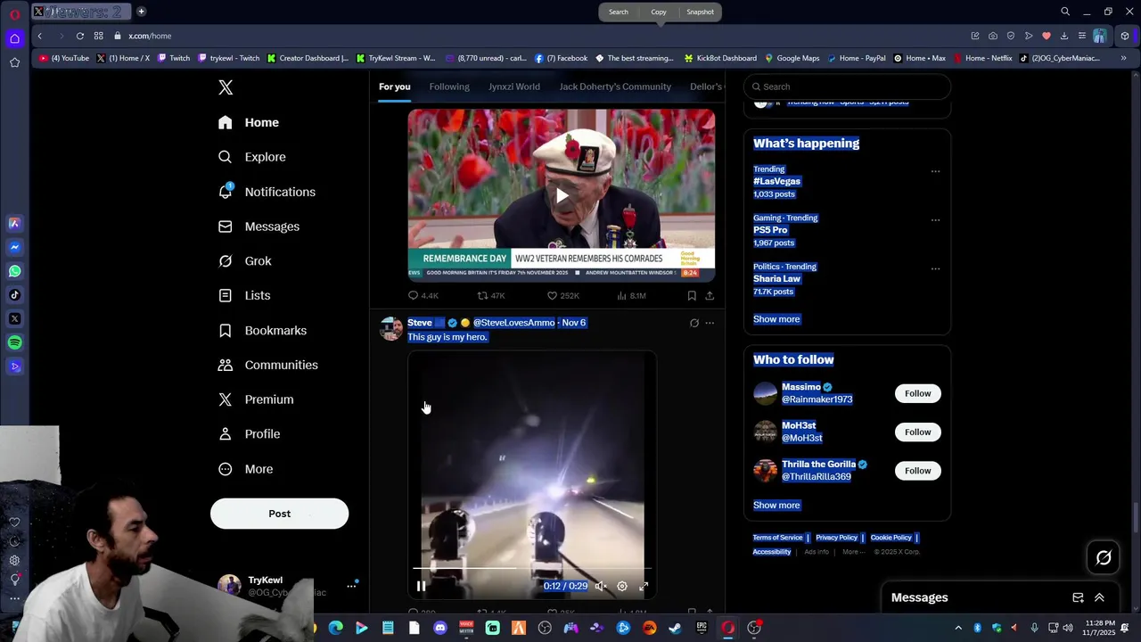Screen dimensions: 1141x642
Task: Follow Thrilla the Gorilla
Action: 917,471
